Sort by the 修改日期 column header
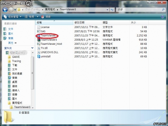168x126 pixels. [87, 23]
